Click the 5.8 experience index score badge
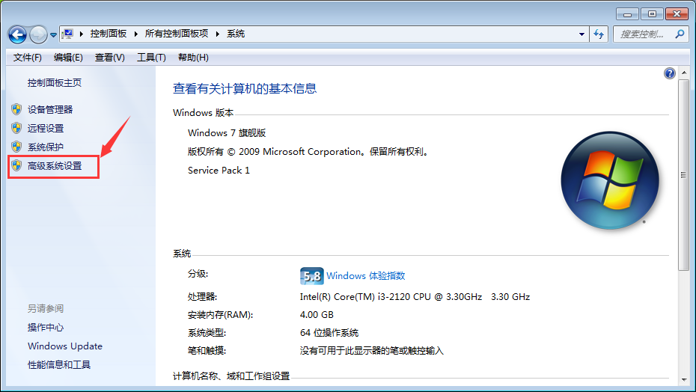 (x=311, y=276)
